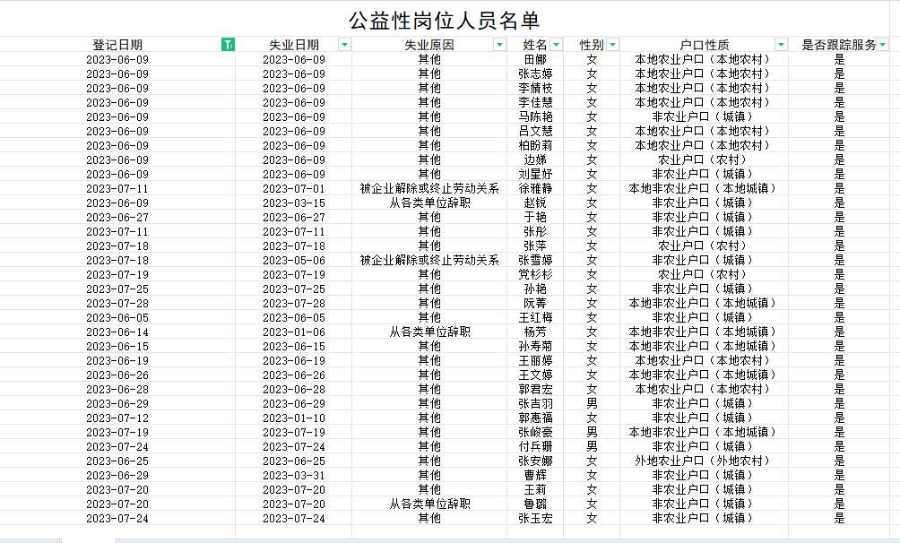The width and height of the screenshot is (900, 543).
Task: Select the name cell 张峻豪
Action: pyautogui.click(x=535, y=433)
